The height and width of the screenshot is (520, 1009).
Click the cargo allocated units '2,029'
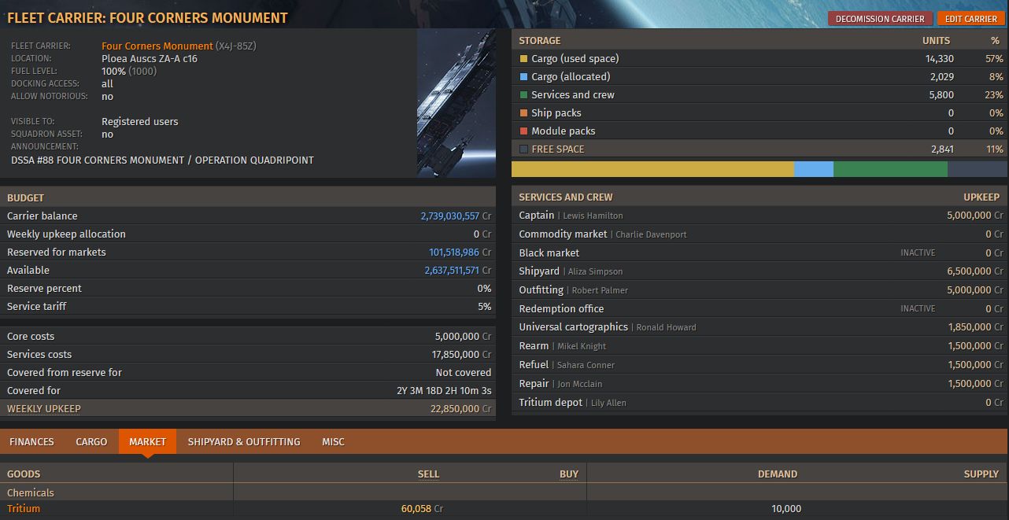click(941, 77)
